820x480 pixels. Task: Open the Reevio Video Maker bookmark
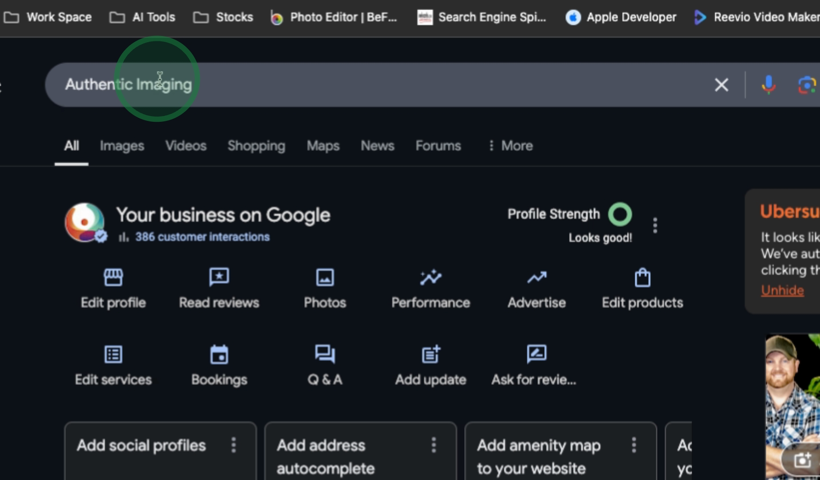[x=757, y=17]
